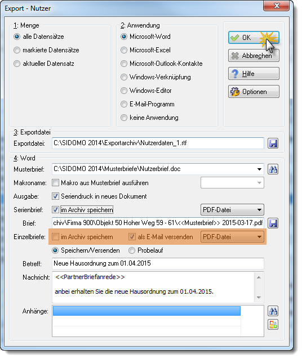Click the floppy disk icon beside Exportdatei
This screenshot has width=302, height=359.
tap(273, 143)
